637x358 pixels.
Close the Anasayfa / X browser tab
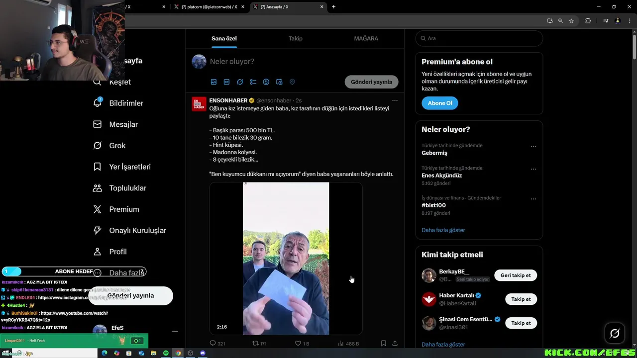322,7
